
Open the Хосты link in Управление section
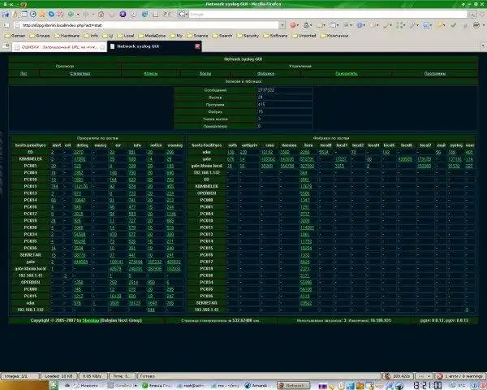[205, 74]
